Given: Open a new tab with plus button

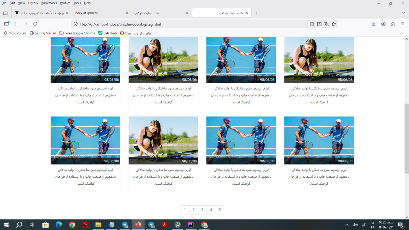Looking at the screenshot, I should pos(257,13).
